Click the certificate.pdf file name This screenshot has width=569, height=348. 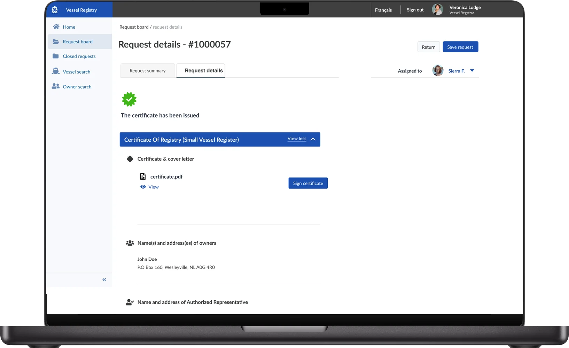(x=166, y=177)
